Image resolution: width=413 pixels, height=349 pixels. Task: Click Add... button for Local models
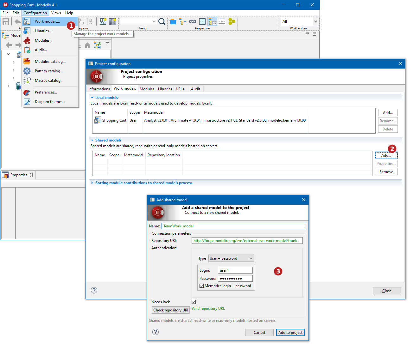pos(388,113)
